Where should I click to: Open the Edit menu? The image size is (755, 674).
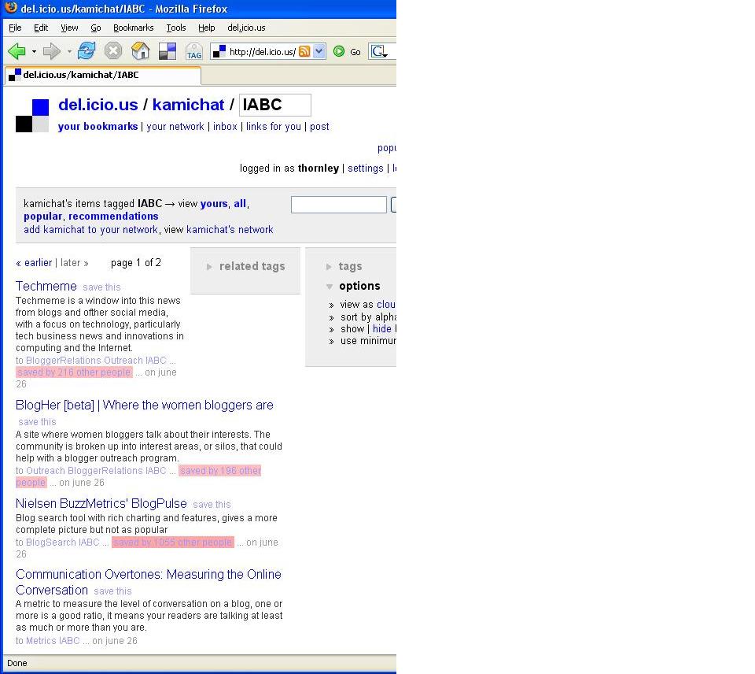coord(41,28)
